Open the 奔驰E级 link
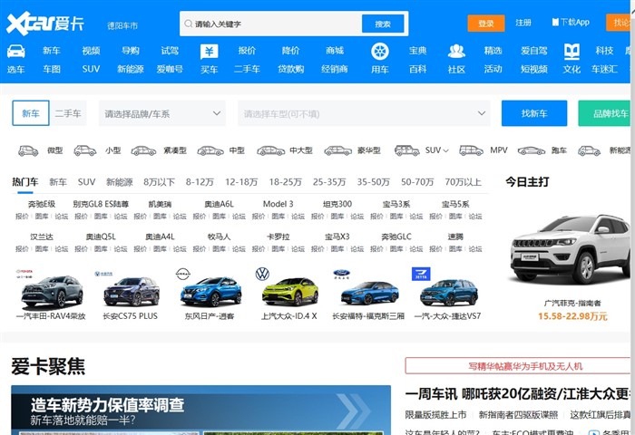The height and width of the screenshot is (435, 635). click(42, 204)
